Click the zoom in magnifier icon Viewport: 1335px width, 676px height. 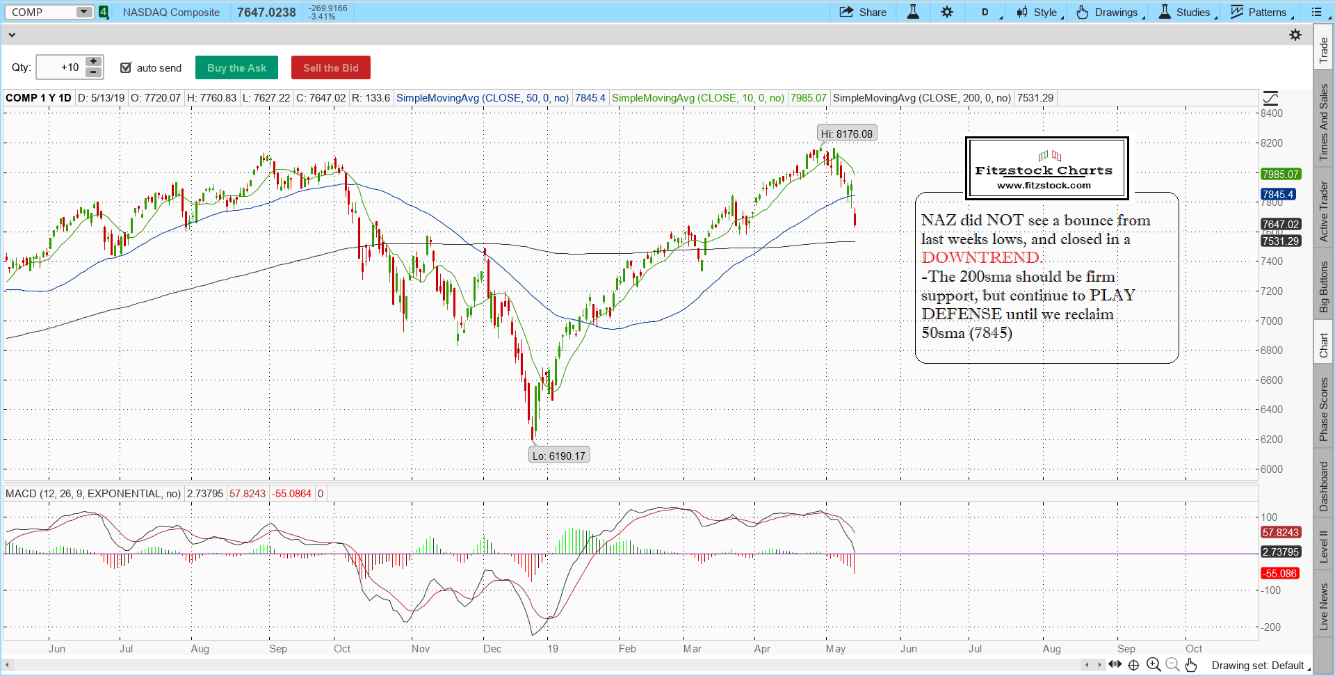click(1154, 665)
